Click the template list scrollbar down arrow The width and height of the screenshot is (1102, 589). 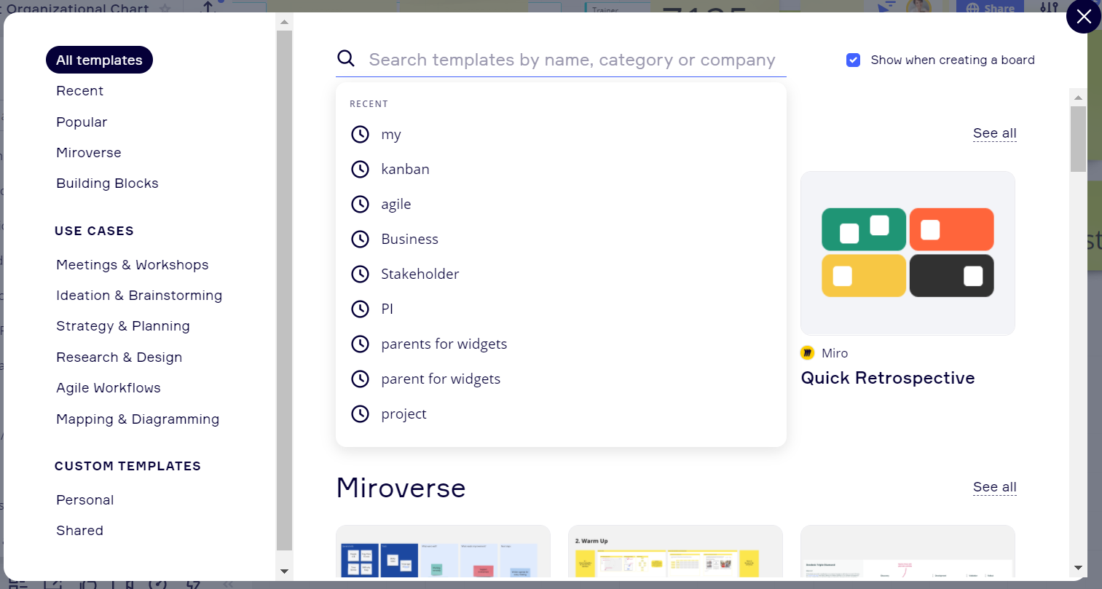point(1078,568)
